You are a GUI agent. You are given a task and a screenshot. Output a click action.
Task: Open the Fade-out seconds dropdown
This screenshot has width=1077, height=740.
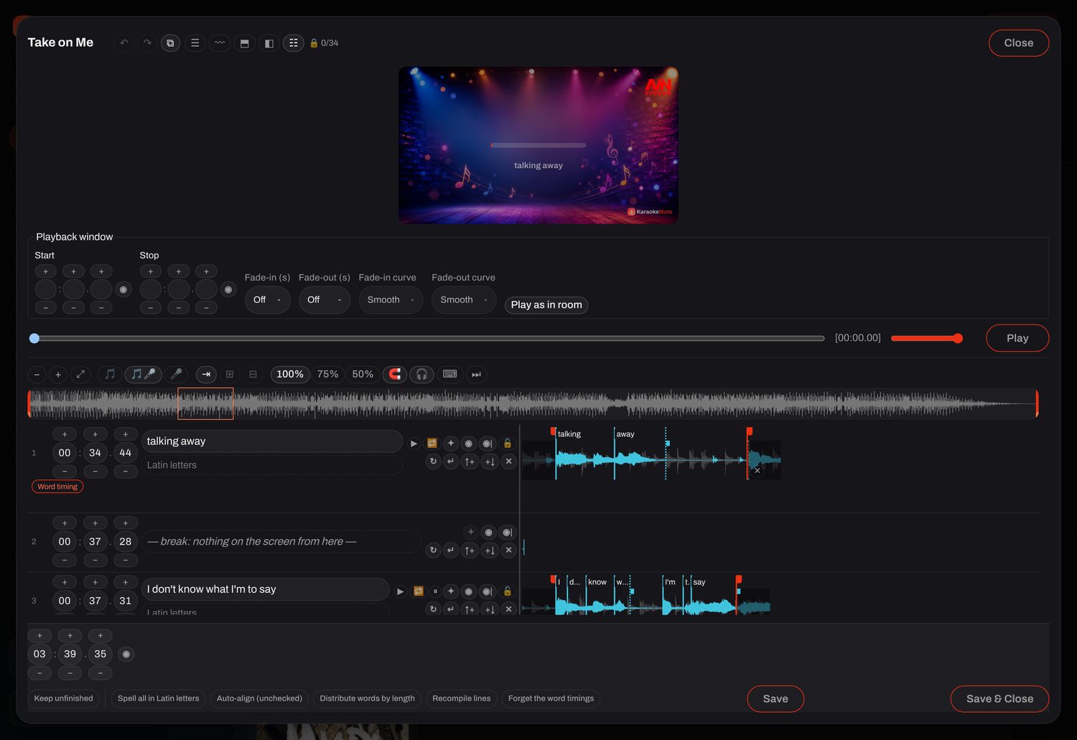point(325,300)
